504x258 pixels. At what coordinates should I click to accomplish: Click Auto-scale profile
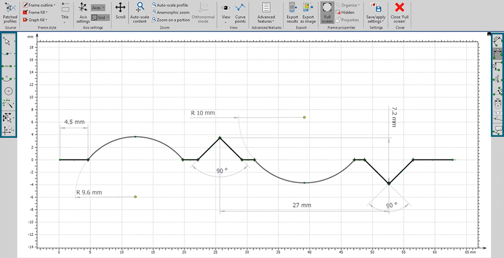(x=170, y=5)
